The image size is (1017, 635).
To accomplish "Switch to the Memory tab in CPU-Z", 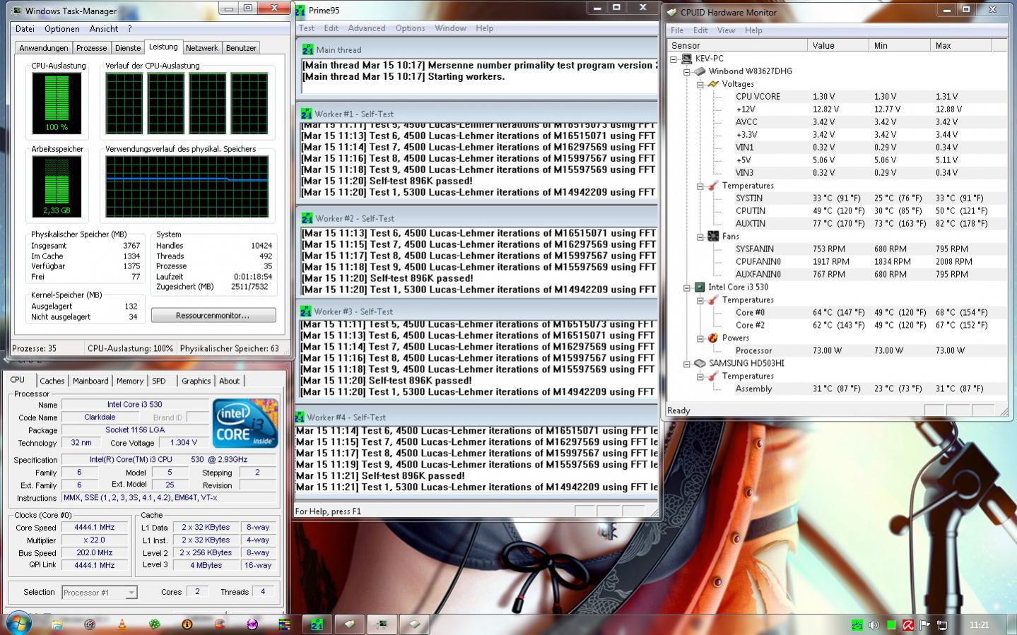I will point(129,381).
